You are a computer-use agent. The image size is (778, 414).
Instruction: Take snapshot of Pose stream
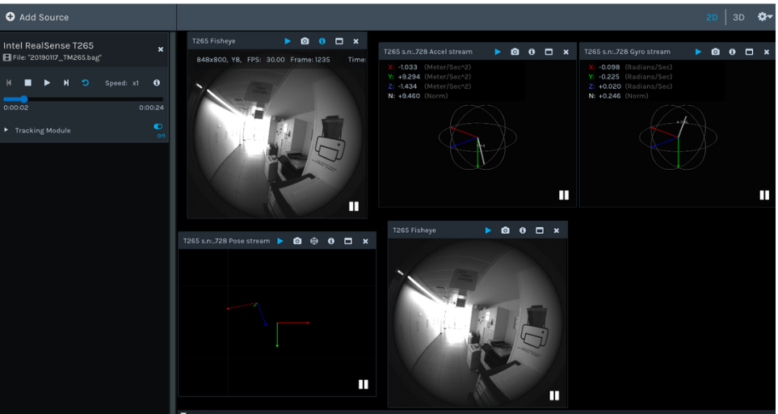pos(297,241)
